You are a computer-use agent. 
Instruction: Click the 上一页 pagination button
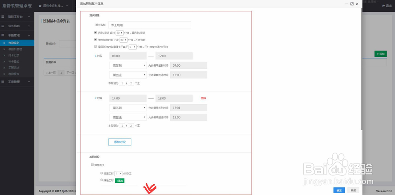[51, 73]
